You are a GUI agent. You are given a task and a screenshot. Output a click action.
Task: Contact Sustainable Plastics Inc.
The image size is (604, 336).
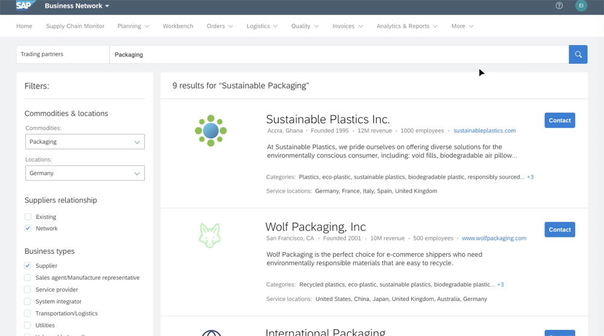[560, 120]
